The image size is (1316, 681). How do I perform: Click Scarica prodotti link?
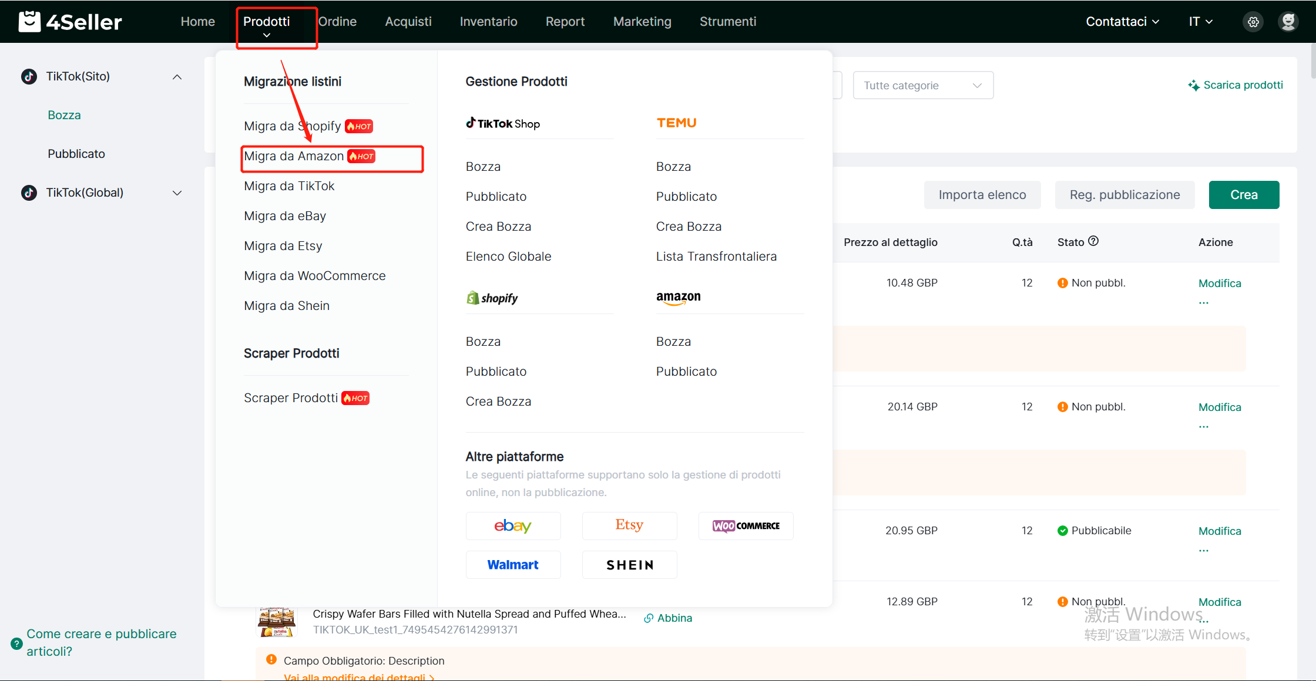click(x=1236, y=85)
